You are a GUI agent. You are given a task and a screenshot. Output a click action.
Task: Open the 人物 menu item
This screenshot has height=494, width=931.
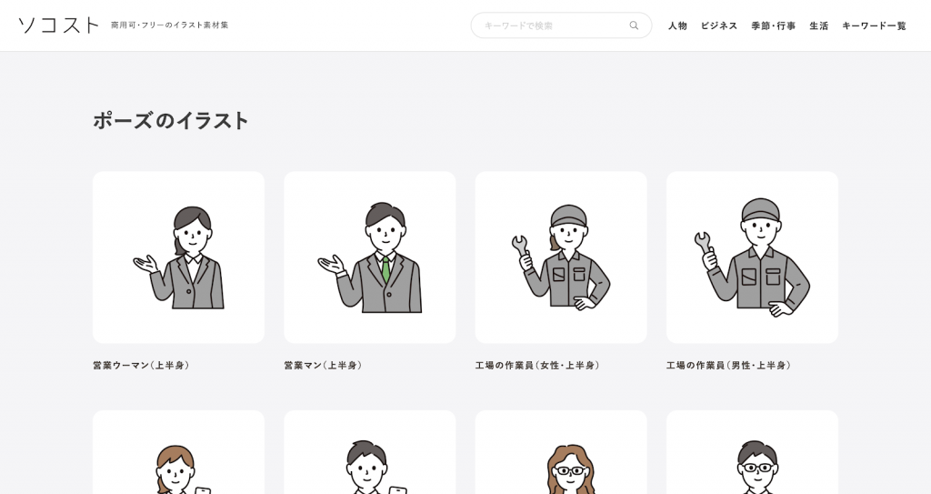click(x=677, y=25)
